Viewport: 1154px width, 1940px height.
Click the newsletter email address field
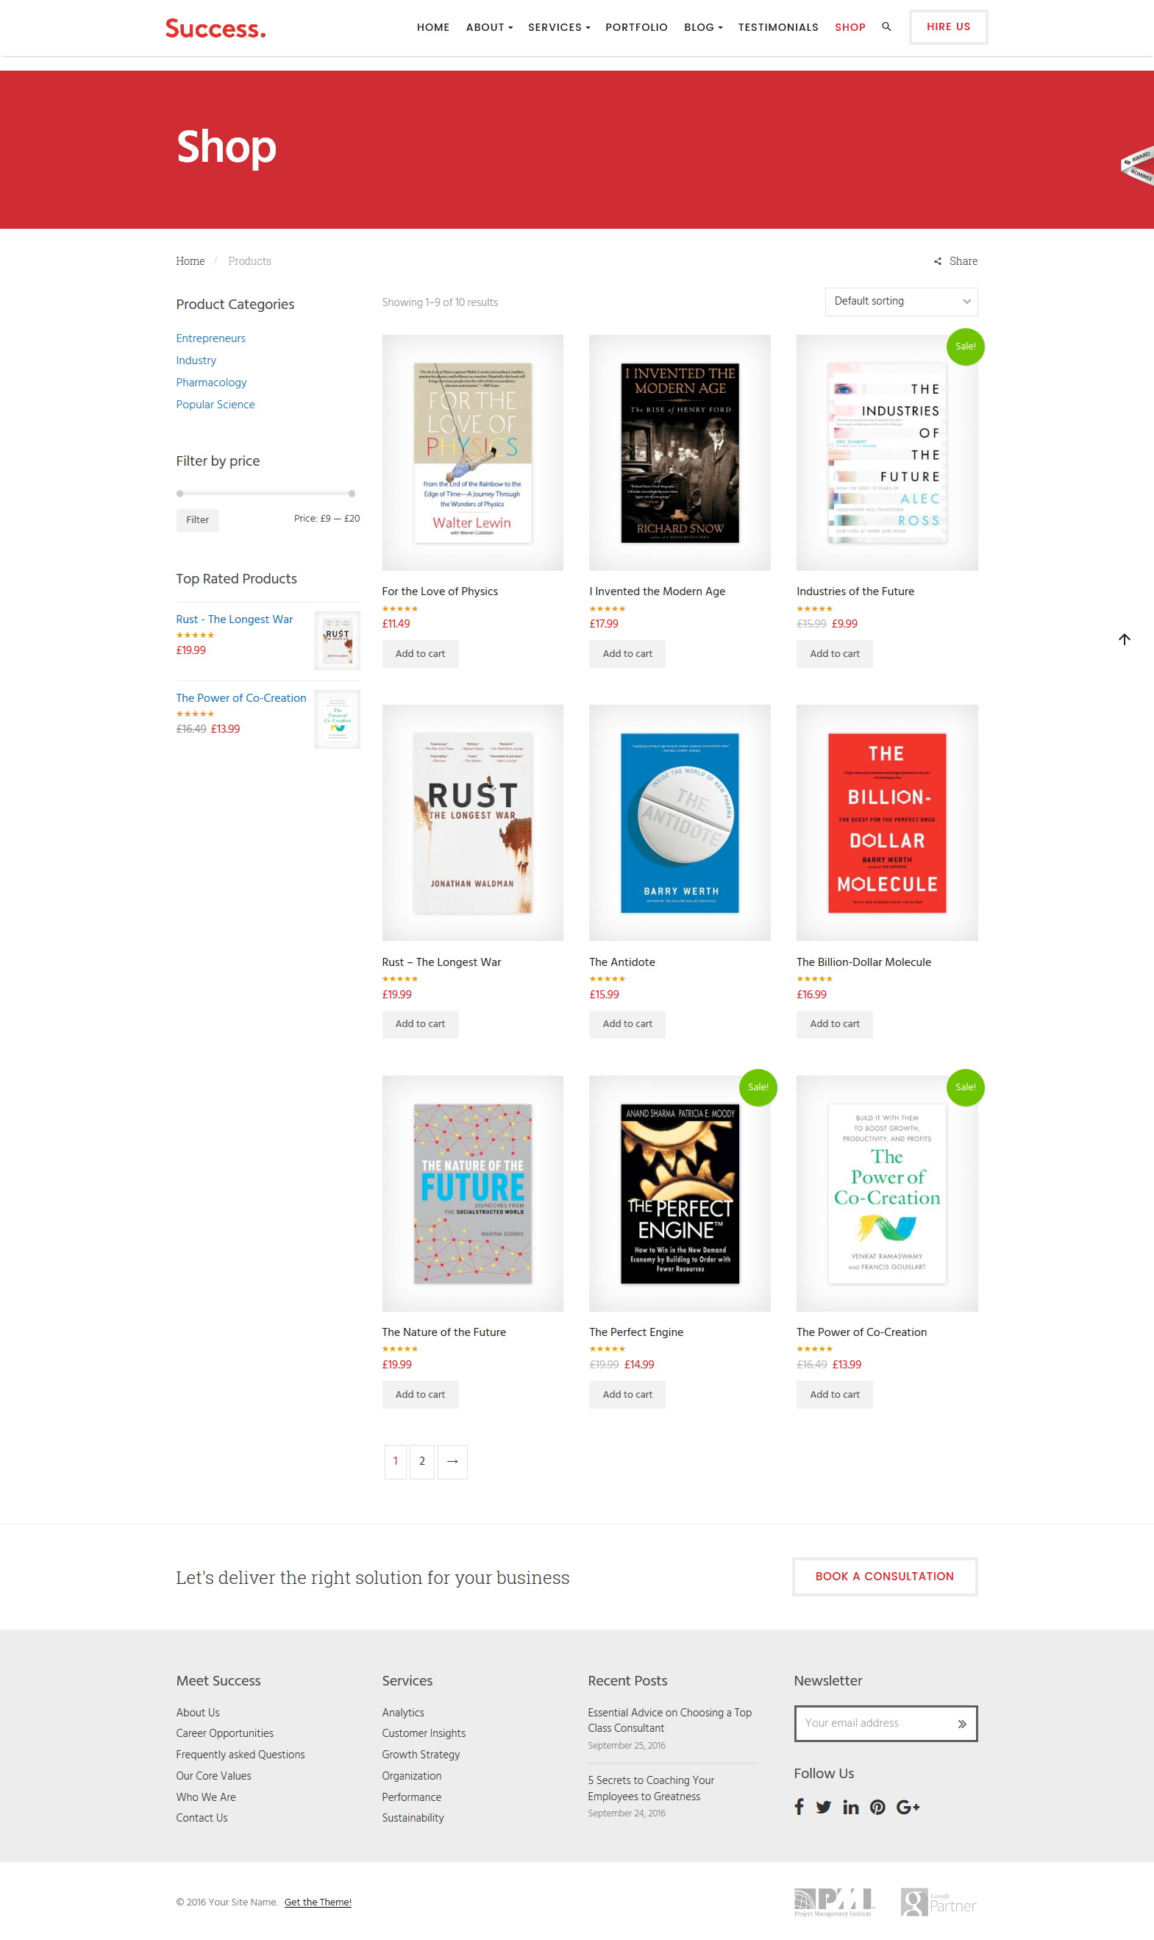tap(875, 1723)
